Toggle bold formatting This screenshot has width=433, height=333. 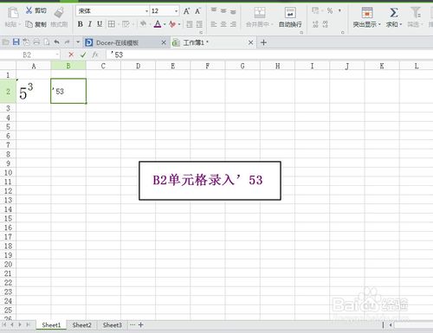[x=81, y=24]
